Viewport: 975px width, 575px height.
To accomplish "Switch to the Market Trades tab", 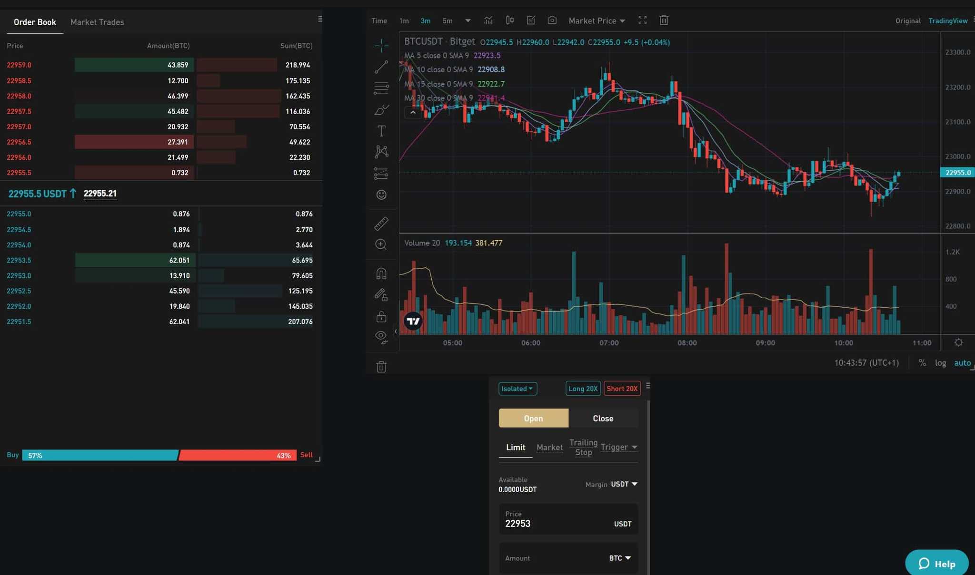I will (97, 22).
